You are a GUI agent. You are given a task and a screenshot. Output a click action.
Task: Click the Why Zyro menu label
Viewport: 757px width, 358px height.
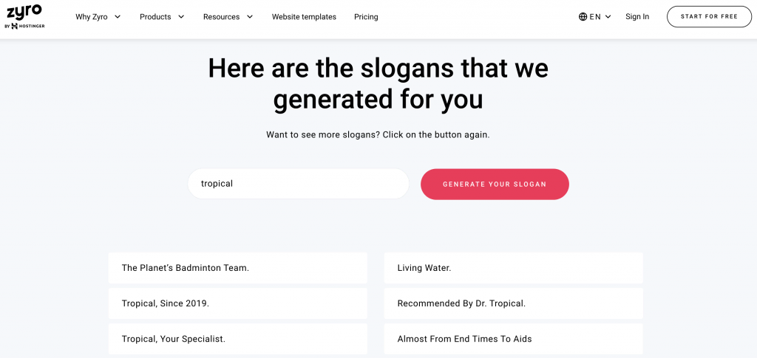point(92,17)
